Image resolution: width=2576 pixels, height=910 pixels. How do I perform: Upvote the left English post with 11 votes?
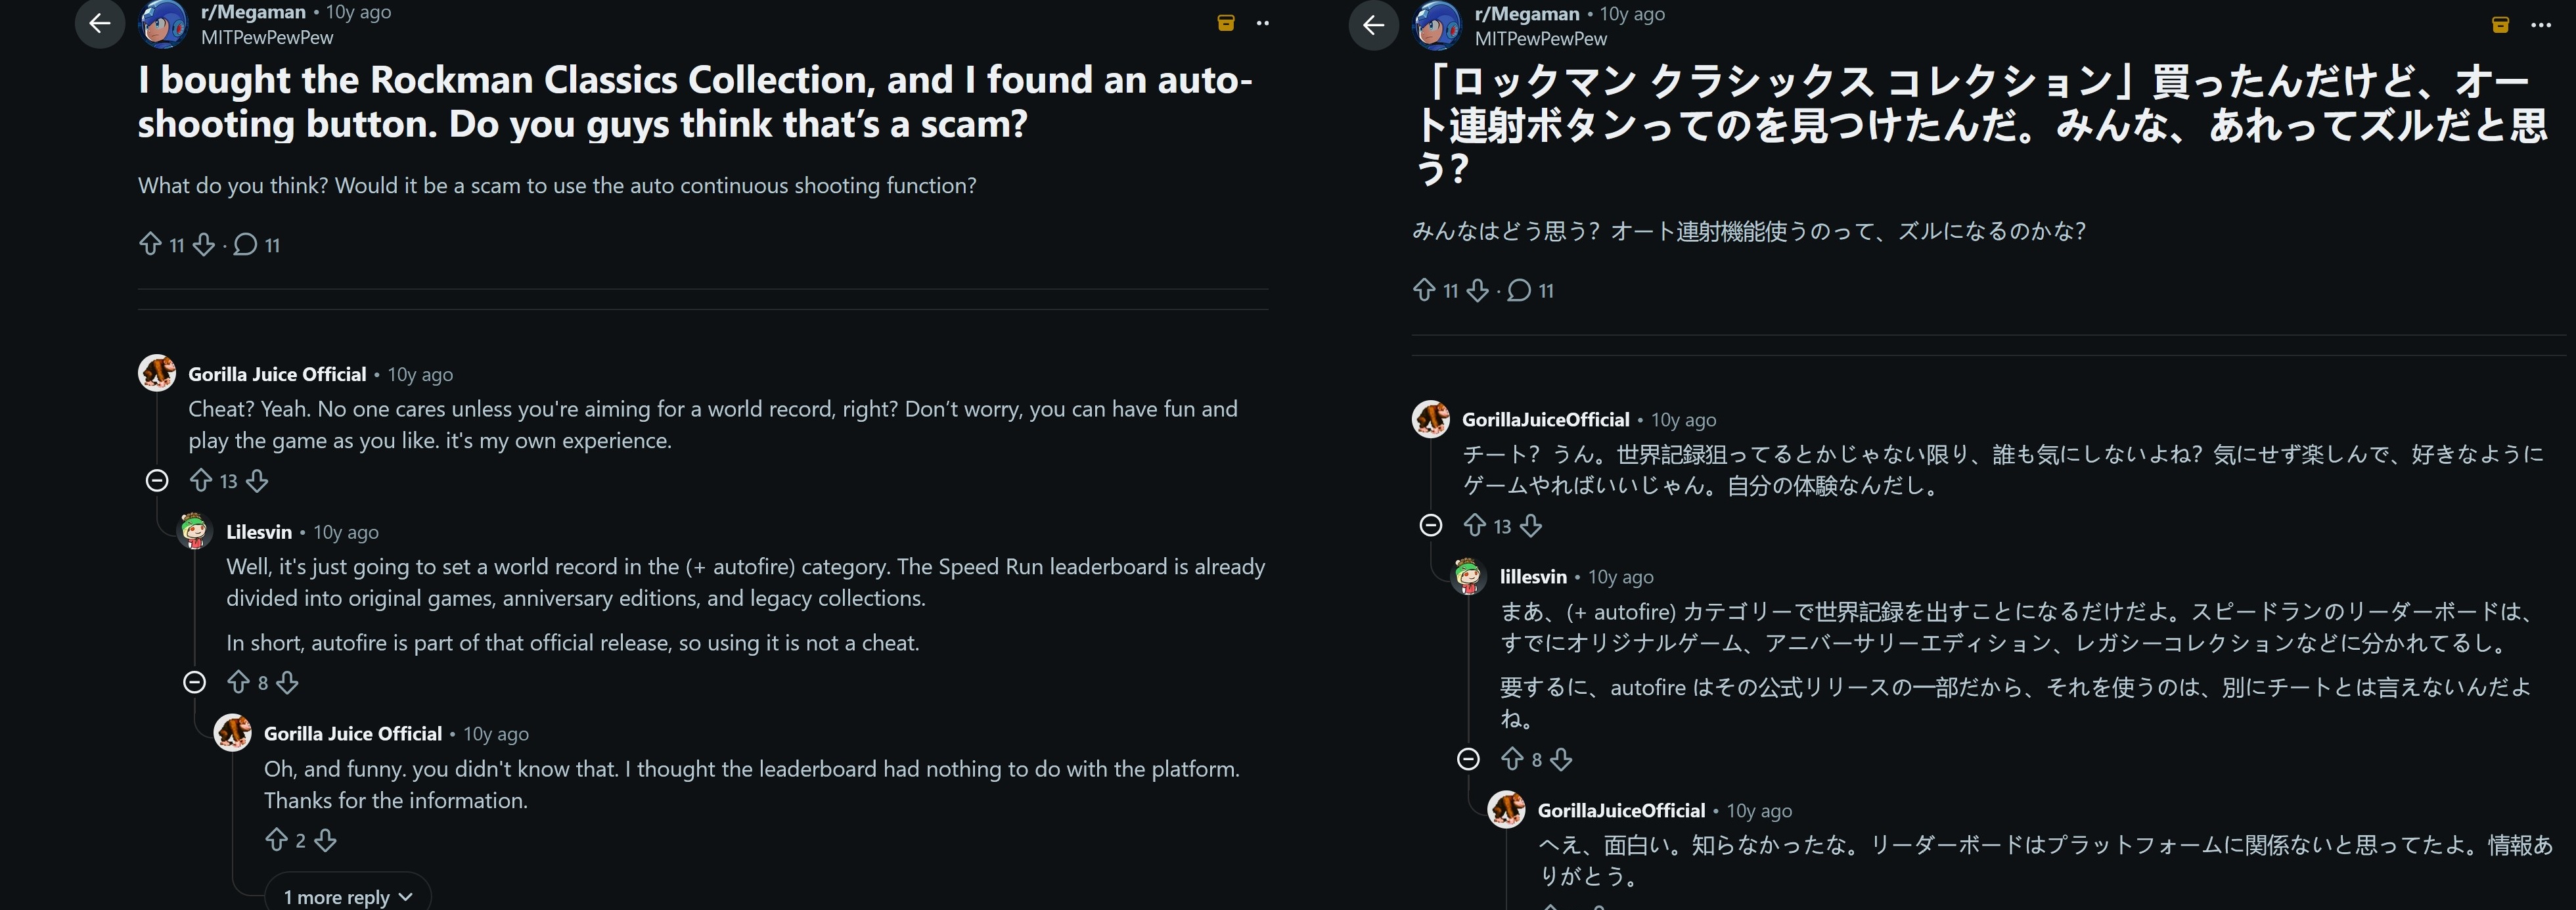[x=150, y=244]
